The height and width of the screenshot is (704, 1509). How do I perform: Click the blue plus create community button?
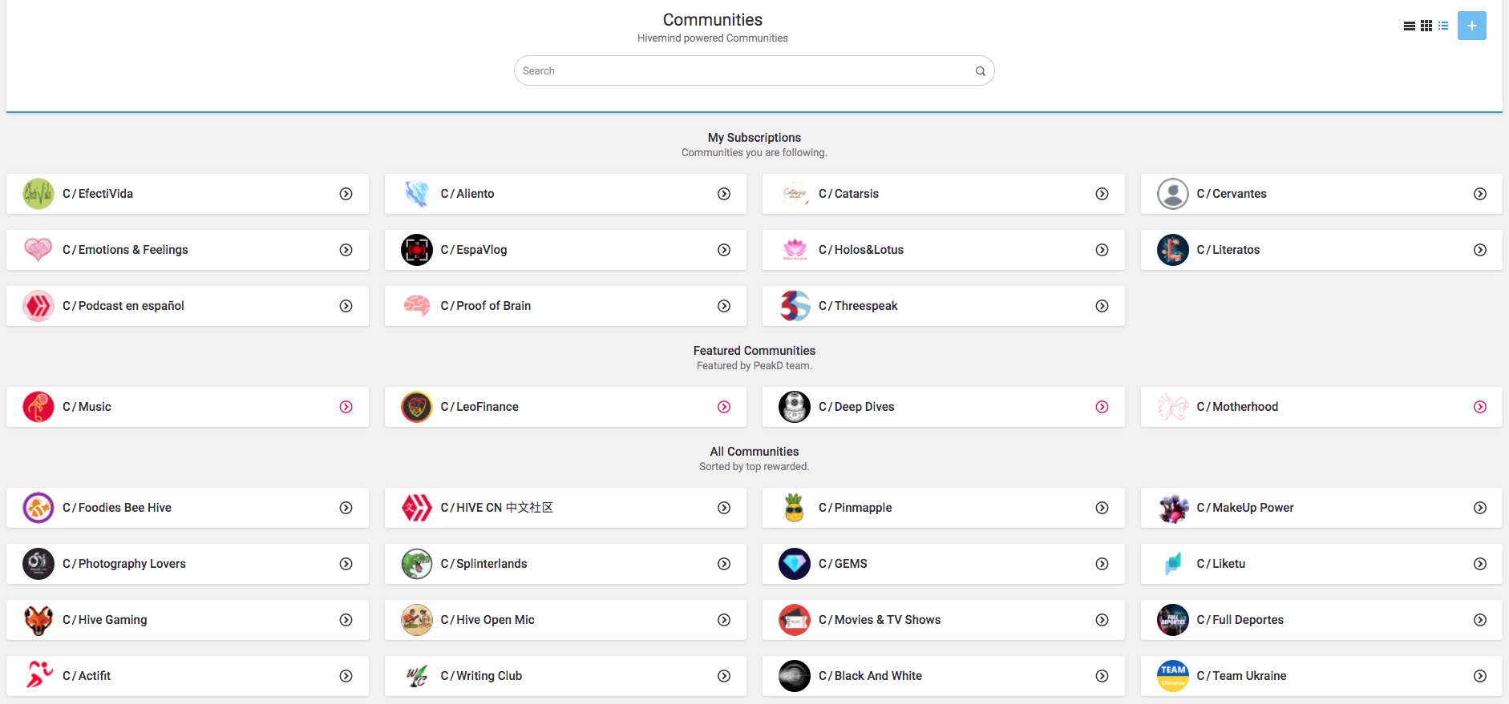pyautogui.click(x=1471, y=26)
